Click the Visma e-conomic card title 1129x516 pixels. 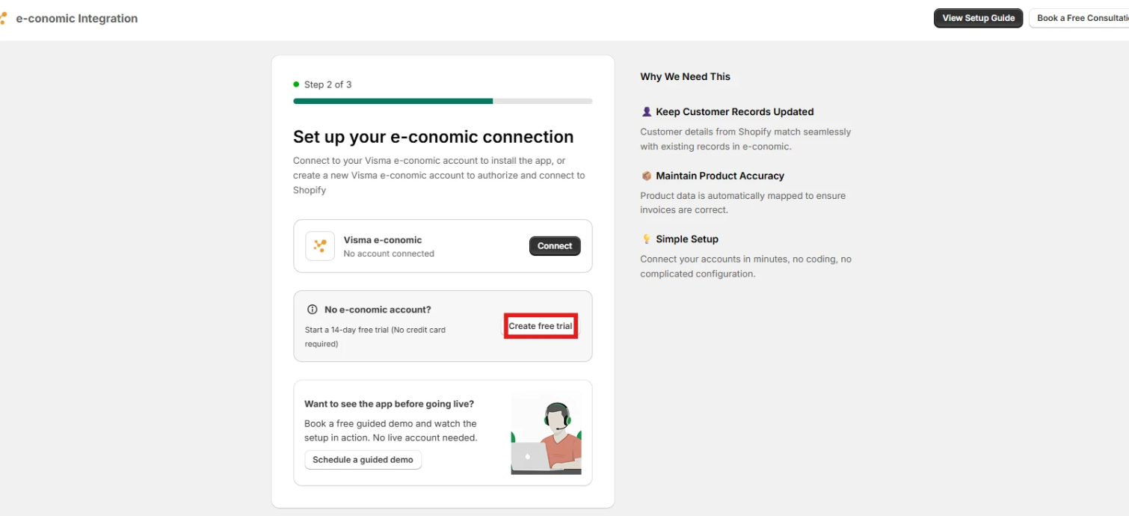coord(383,240)
